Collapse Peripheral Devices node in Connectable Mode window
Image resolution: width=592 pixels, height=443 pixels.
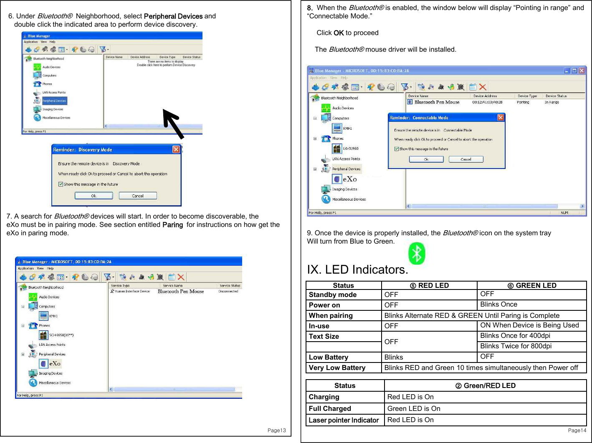315,169
